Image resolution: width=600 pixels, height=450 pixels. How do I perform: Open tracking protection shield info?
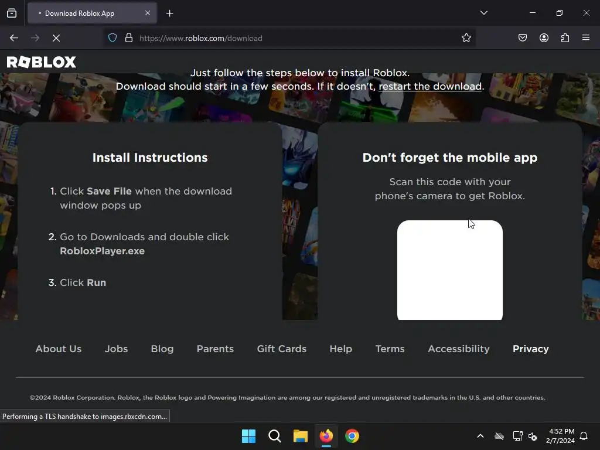click(x=112, y=38)
